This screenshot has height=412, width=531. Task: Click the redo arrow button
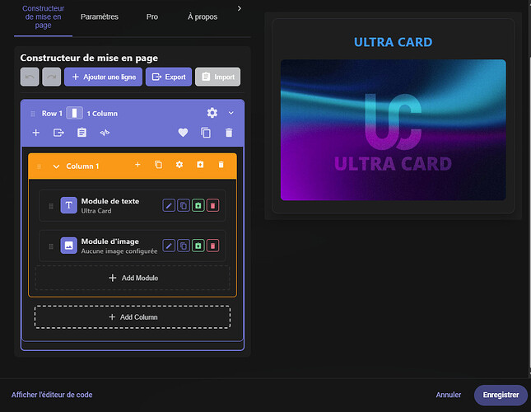[x=52, y=77]
